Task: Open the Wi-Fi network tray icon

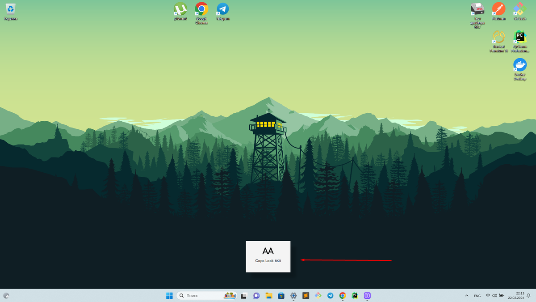Action: coord(488,296)
